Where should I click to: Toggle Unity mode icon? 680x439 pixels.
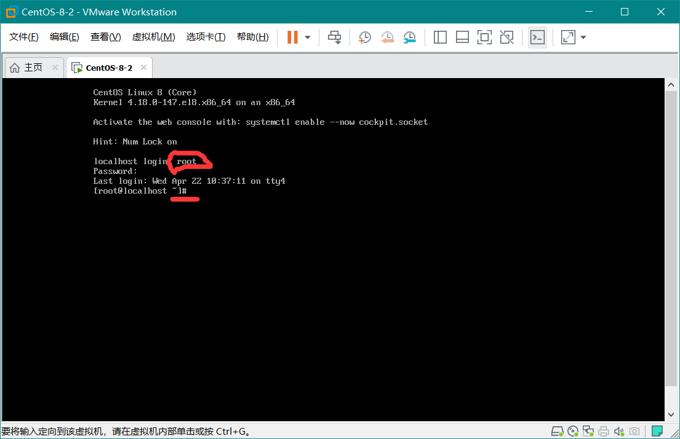[x=506, y=38]
